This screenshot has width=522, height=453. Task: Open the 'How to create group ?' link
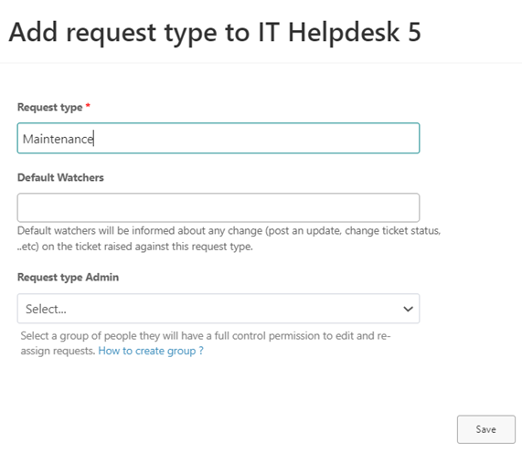[151, 351]
